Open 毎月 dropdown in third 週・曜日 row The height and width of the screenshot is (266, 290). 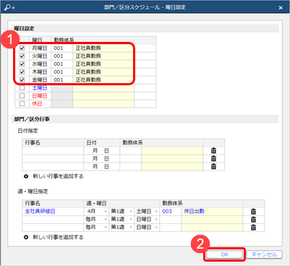click(x=96, y=227)
